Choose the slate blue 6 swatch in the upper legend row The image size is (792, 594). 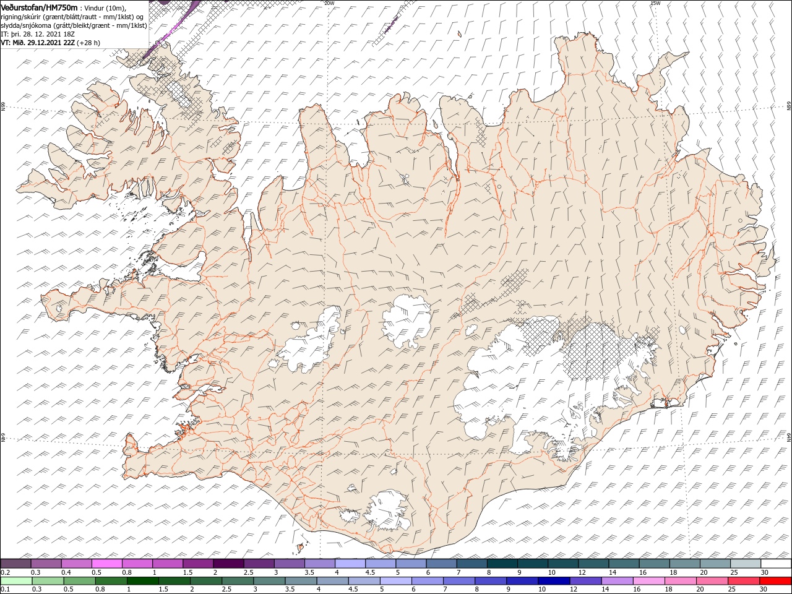(441, 564)
